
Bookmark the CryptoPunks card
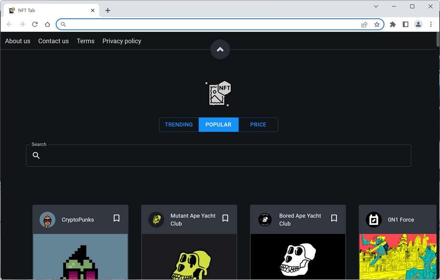tap(116, 218)
